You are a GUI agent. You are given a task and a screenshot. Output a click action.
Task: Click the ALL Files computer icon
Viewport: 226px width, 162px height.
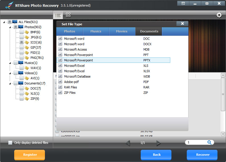[15, 22]
